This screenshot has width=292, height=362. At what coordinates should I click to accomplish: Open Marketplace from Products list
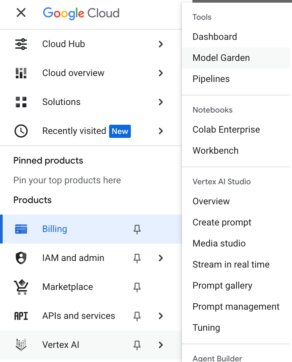point(91,287)
